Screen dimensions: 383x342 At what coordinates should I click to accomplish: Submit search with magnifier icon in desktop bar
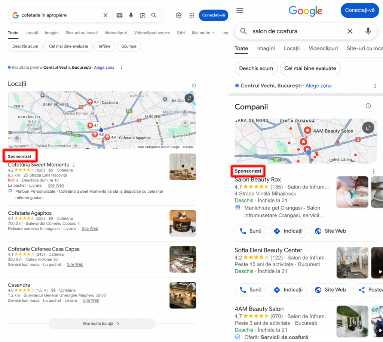click(154, 15)
